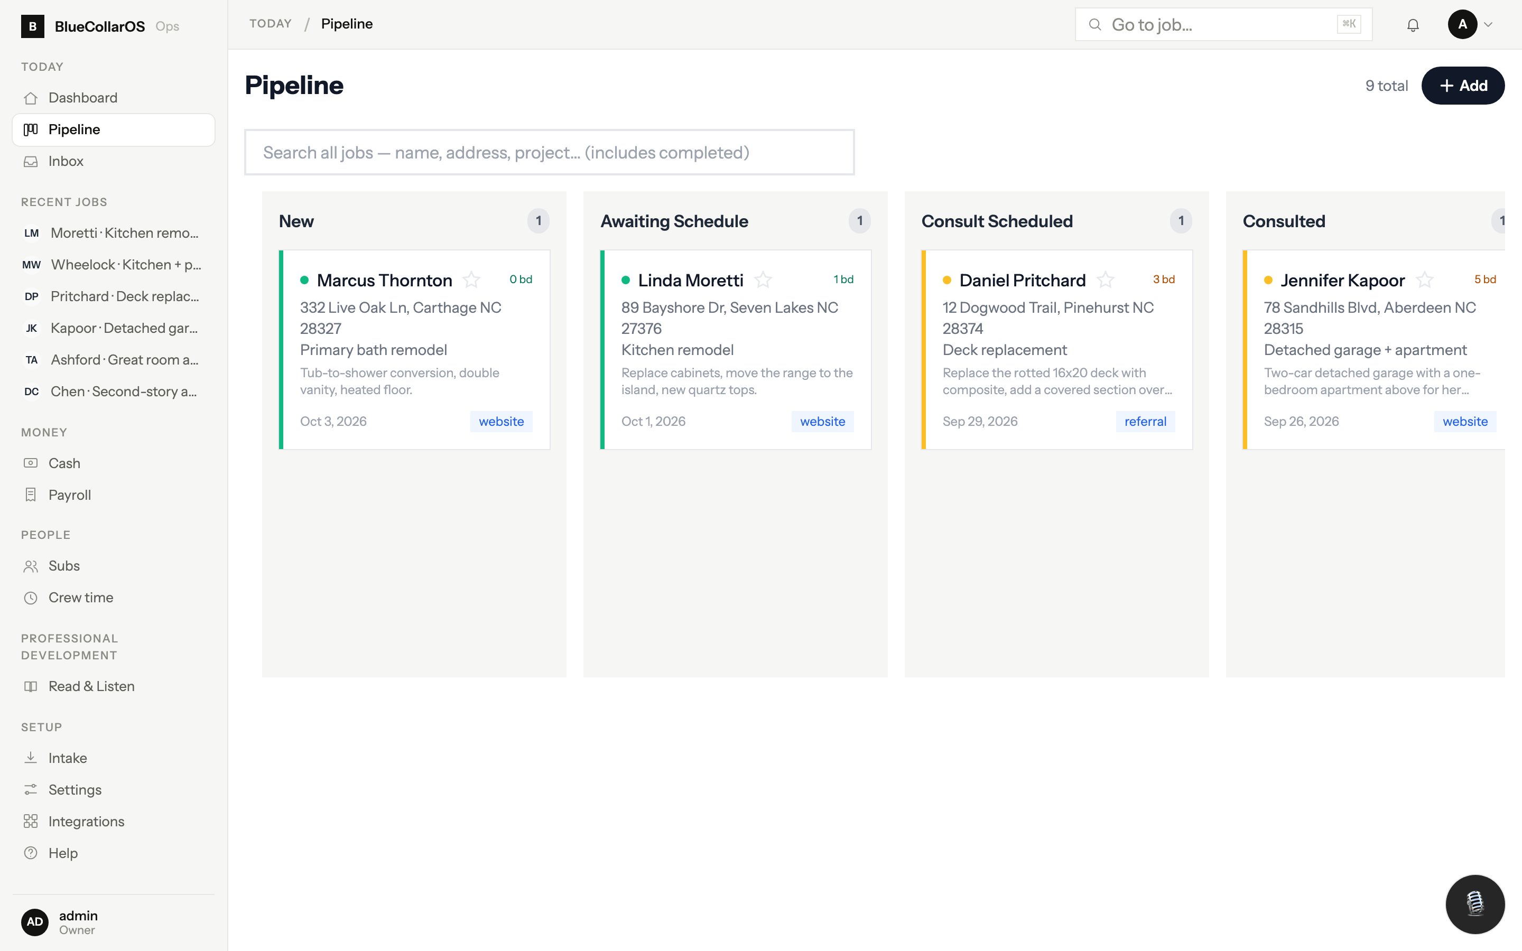Click the admin Owner profile at bottom
The image size is (1522, 951).
pyautogui.click(x=113, y=922)
